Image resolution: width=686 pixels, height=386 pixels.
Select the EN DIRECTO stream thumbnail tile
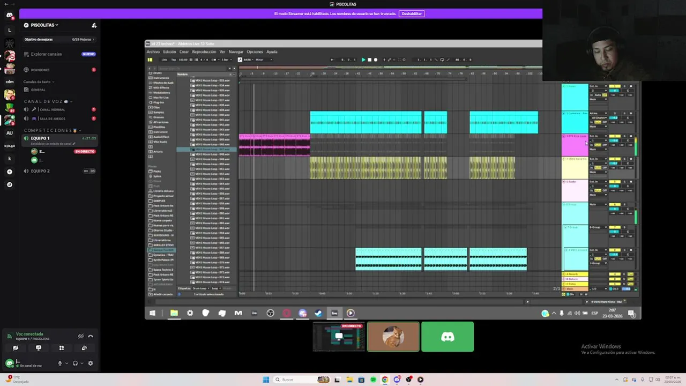pyautogui.click(x=339, y=337)
